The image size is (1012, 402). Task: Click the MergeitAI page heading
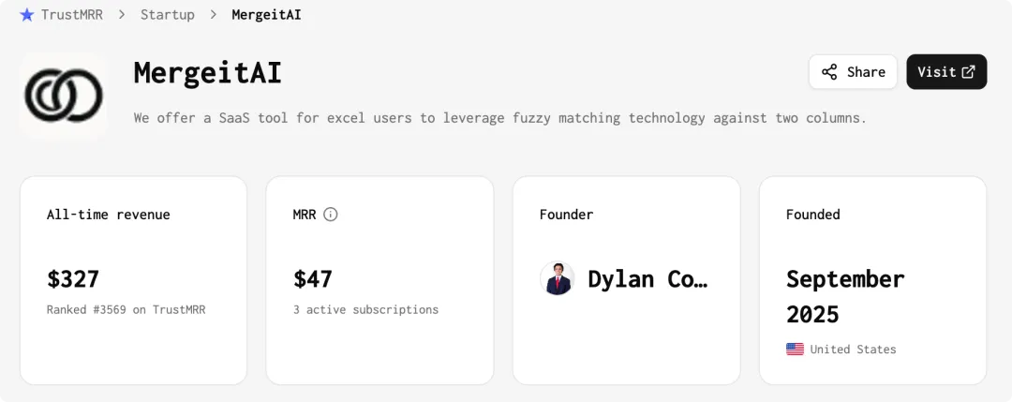(208, 72)
